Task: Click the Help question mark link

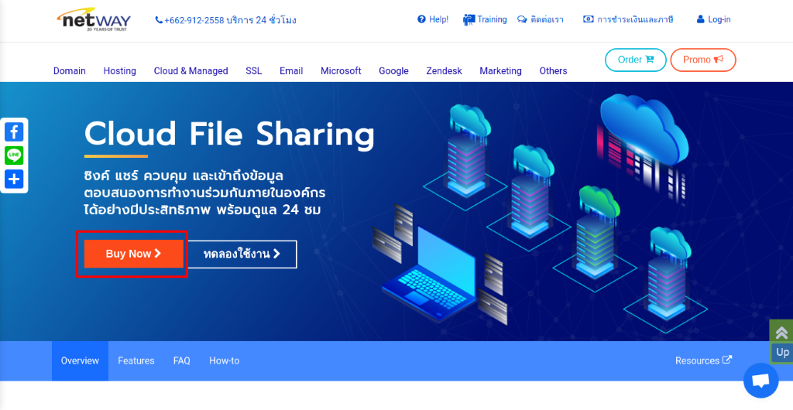Action: pos(433,19)
